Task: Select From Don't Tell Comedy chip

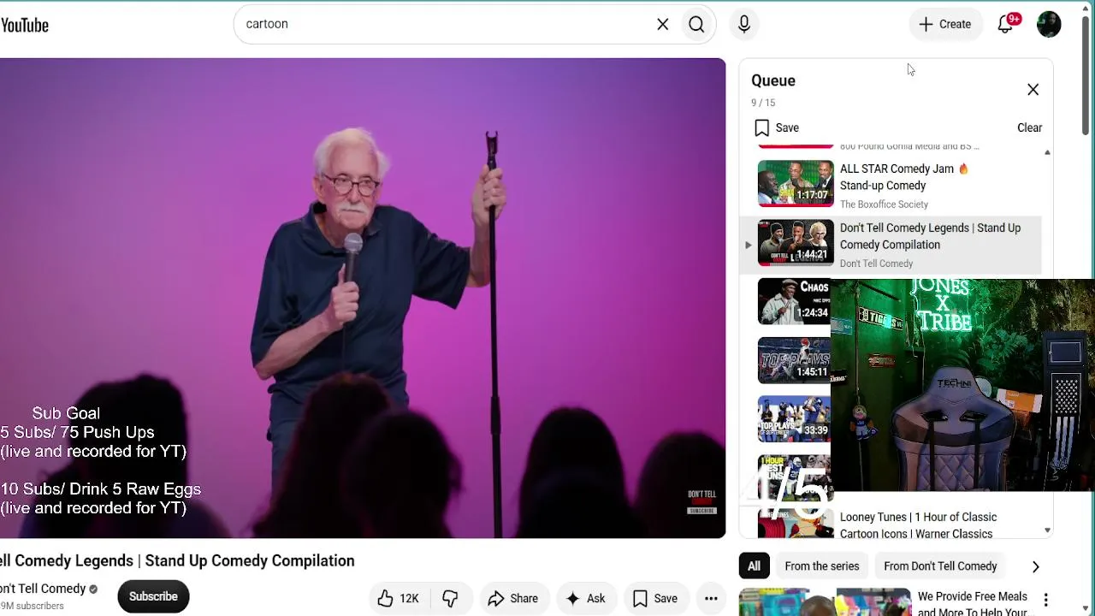Action: click(940, 566)
